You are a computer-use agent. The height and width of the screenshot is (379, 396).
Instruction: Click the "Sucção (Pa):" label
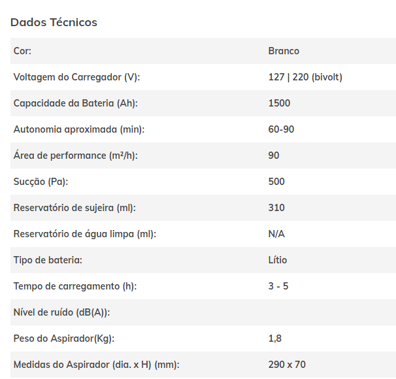(41, 182)
